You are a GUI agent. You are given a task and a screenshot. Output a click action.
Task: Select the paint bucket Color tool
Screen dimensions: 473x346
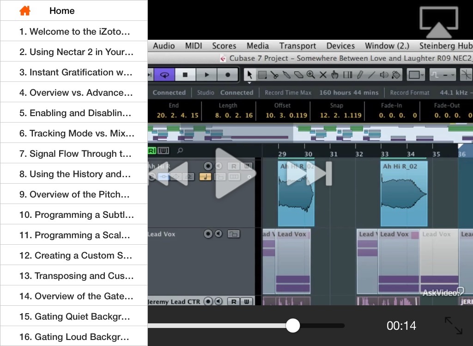[396, 74]
